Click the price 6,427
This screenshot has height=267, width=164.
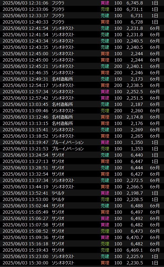pos(137,174)
